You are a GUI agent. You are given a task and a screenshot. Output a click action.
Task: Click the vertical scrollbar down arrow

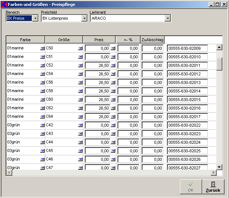point(219,167)
